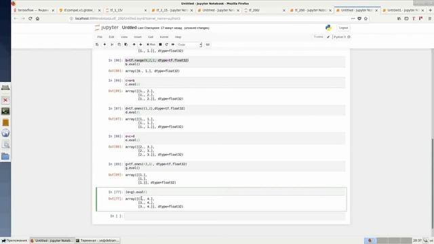Open Firefox library icon
The height and width of the screenshot is (244, 434).
[x=399, y=18]
